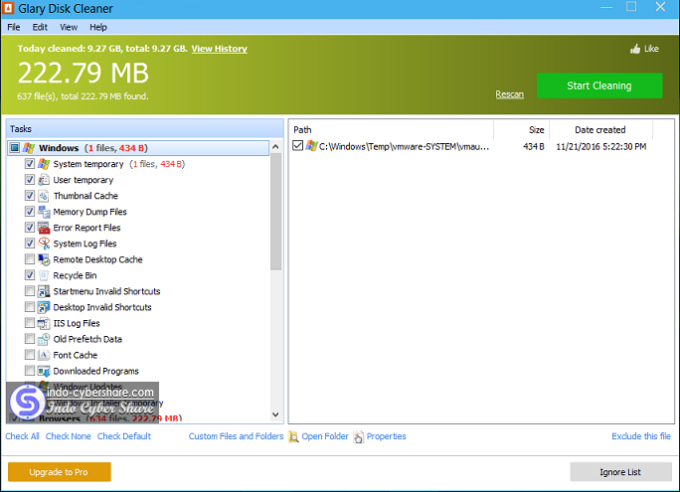The width and height of the screenshot is (680, 492).
Task: Enable IIS Log Files checkbox
Action: pos(30,323)
